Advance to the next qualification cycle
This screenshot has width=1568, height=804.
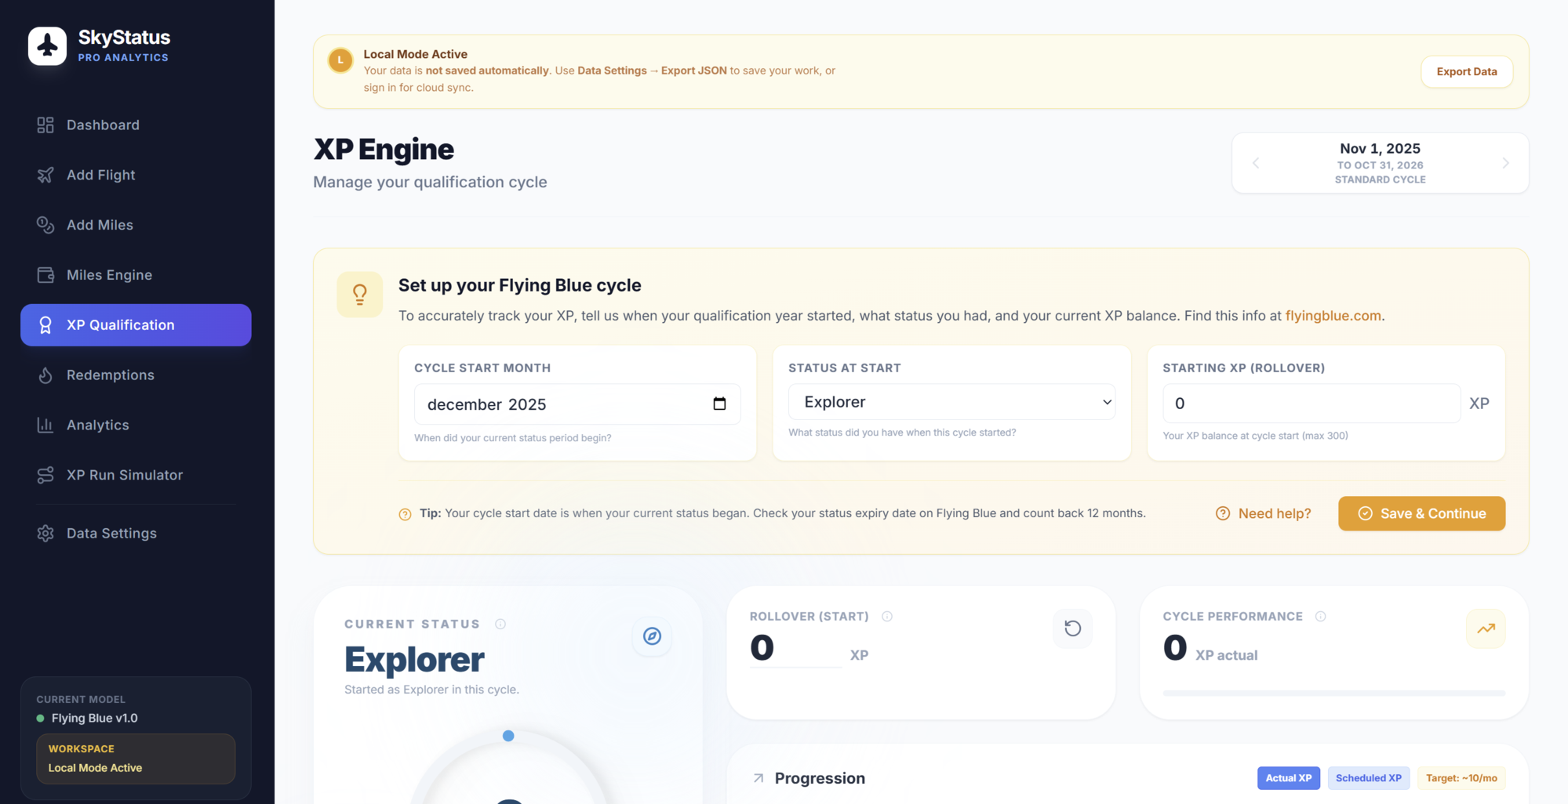(1504, 163)
